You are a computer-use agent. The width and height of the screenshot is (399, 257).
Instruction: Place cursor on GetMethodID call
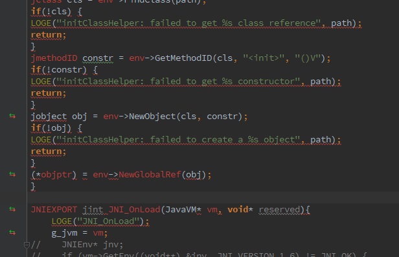click(x=183, y=58)
